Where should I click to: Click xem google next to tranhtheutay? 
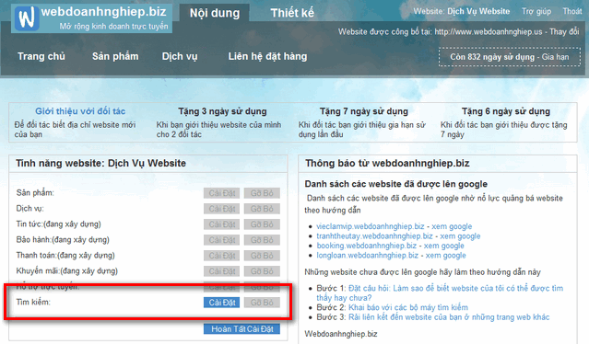(460, 236)
